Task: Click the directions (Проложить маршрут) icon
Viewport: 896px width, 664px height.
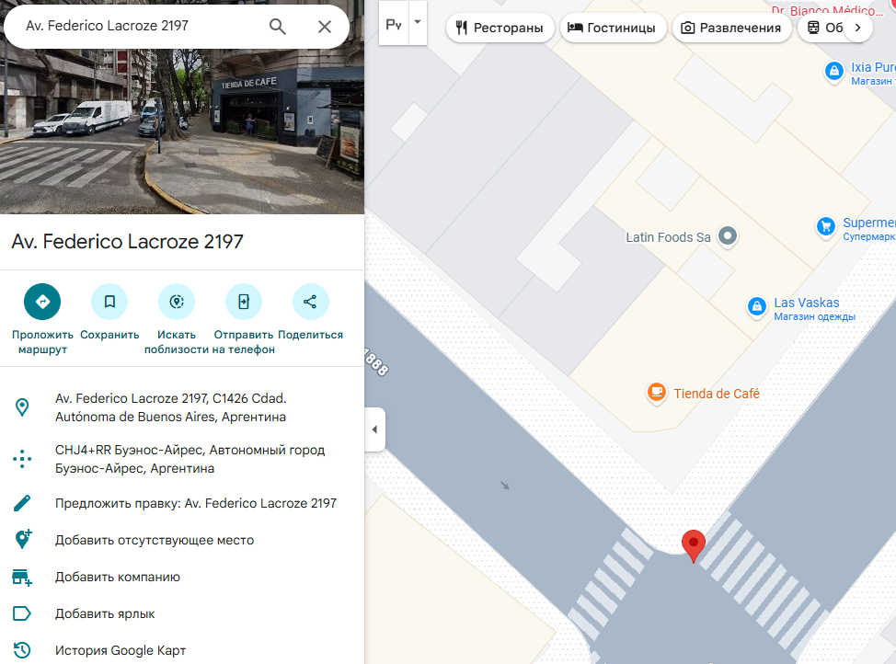Action: 42,302
